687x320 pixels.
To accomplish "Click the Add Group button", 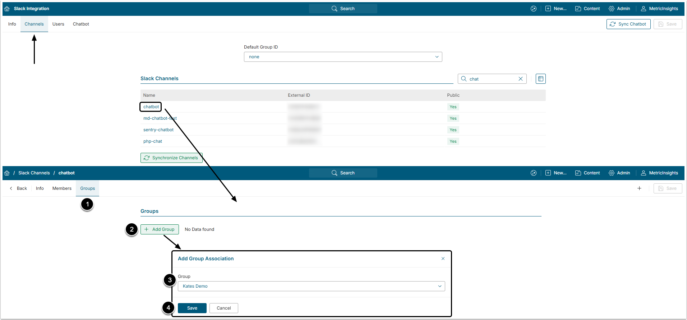I will click(160, 229).
